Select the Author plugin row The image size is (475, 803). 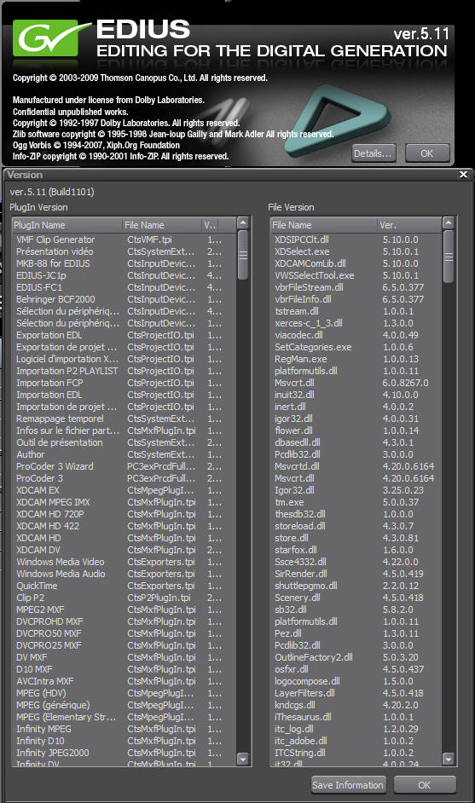pyautogui.click(x=124, y=454)
